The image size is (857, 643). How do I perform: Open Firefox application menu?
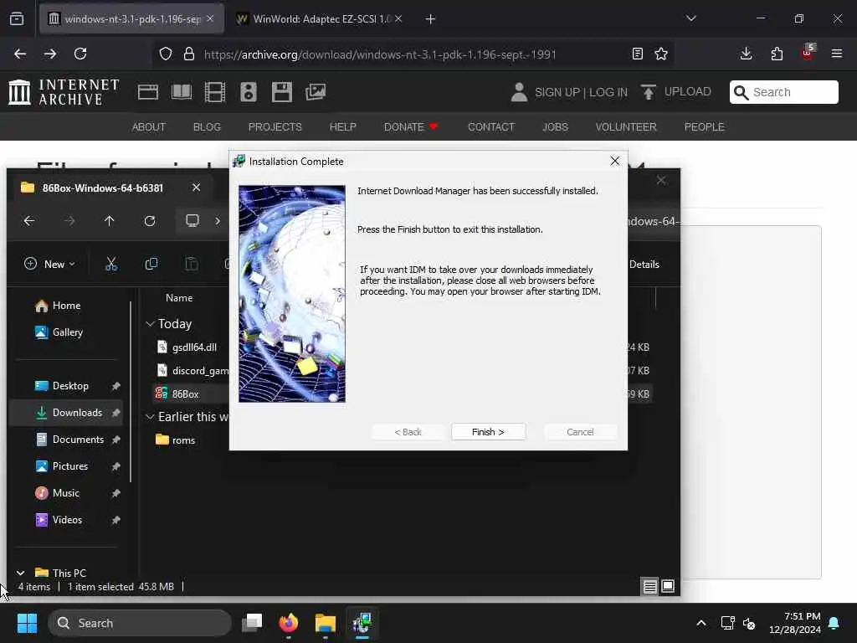click(x=837, y=54)
